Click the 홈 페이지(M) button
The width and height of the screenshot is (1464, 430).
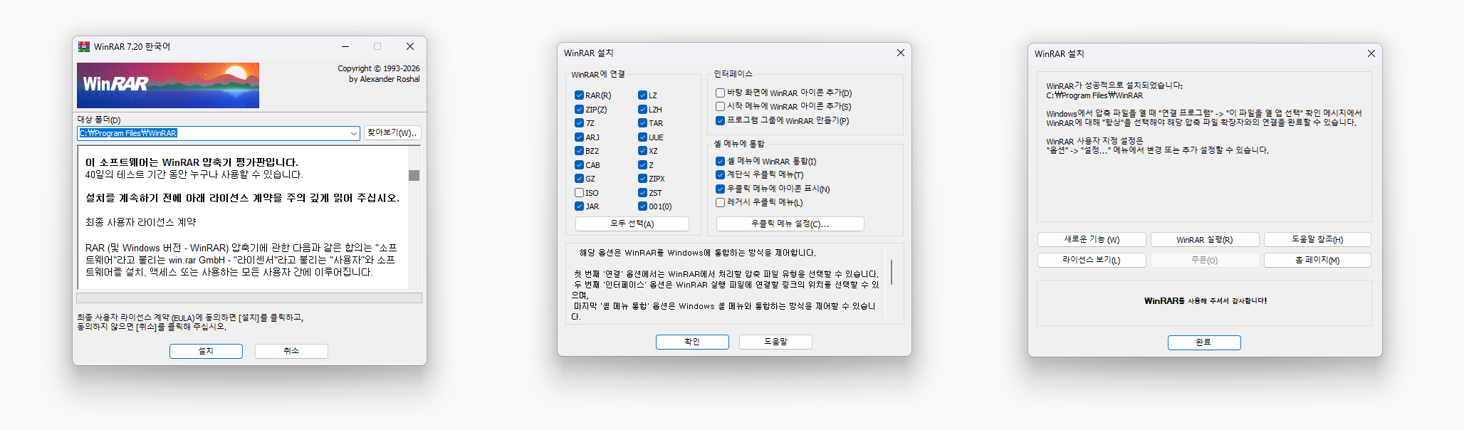click(x=1317, y=260)
